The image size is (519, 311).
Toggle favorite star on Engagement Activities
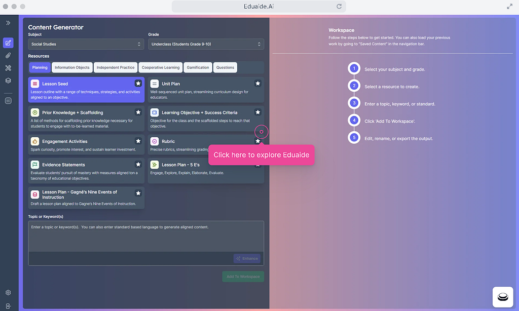(x=138, y=141)
